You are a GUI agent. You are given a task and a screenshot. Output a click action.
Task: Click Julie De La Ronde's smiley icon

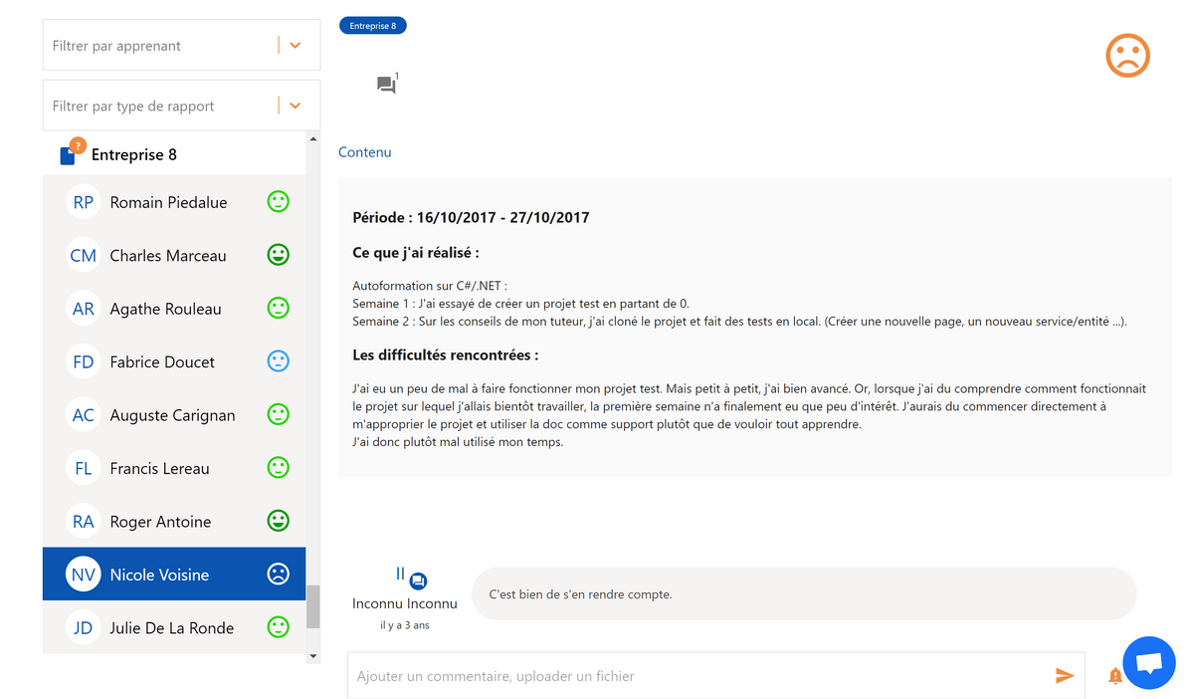pos(279,627)
